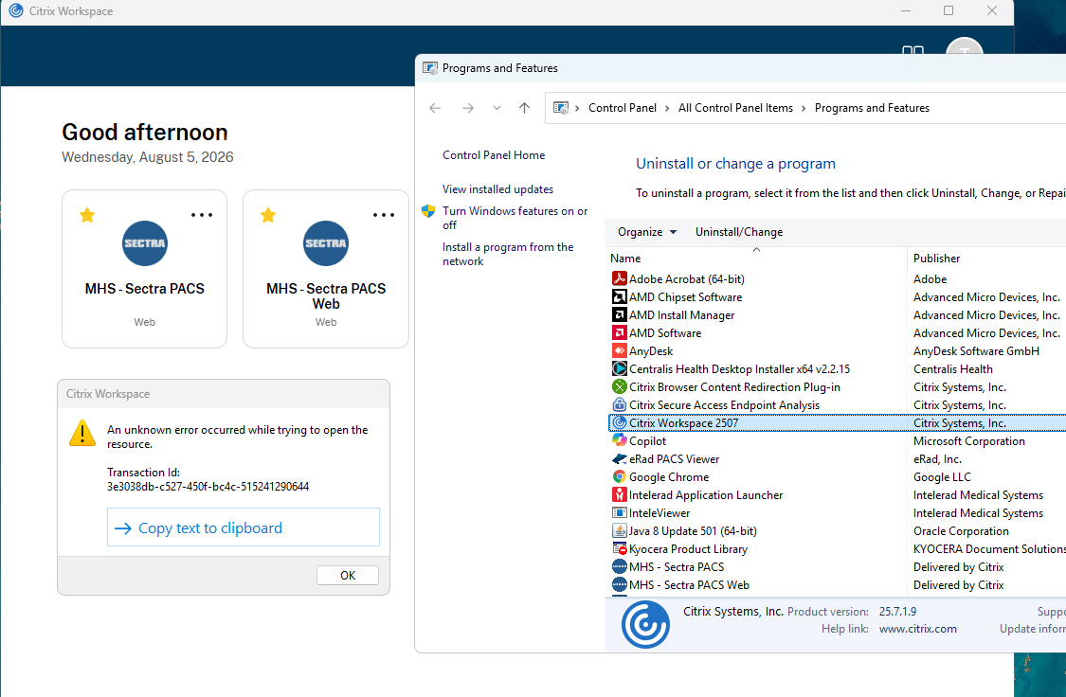Image resolution: width=1066 pixels, height=697 pixels.
Task: Click the InteleViewer program icon
Action: click(x=619, y=513)
